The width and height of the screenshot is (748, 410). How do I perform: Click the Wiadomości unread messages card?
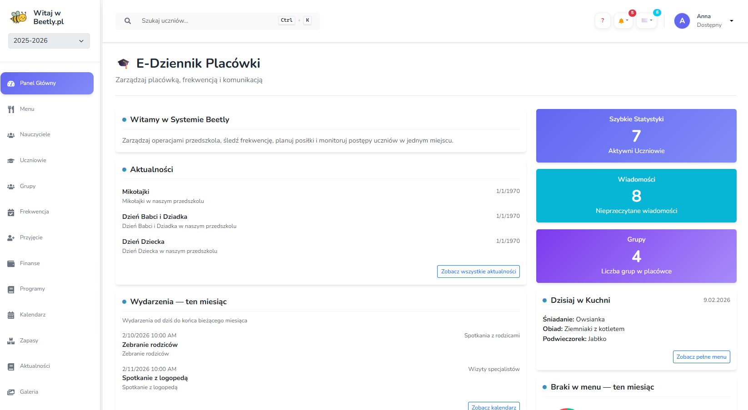(x=636, y=196)
